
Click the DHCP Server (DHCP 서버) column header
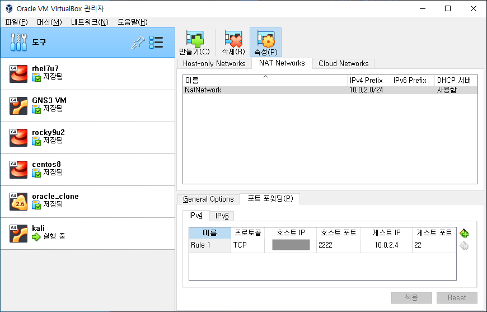pyautogui.click(x=456, y=81)
